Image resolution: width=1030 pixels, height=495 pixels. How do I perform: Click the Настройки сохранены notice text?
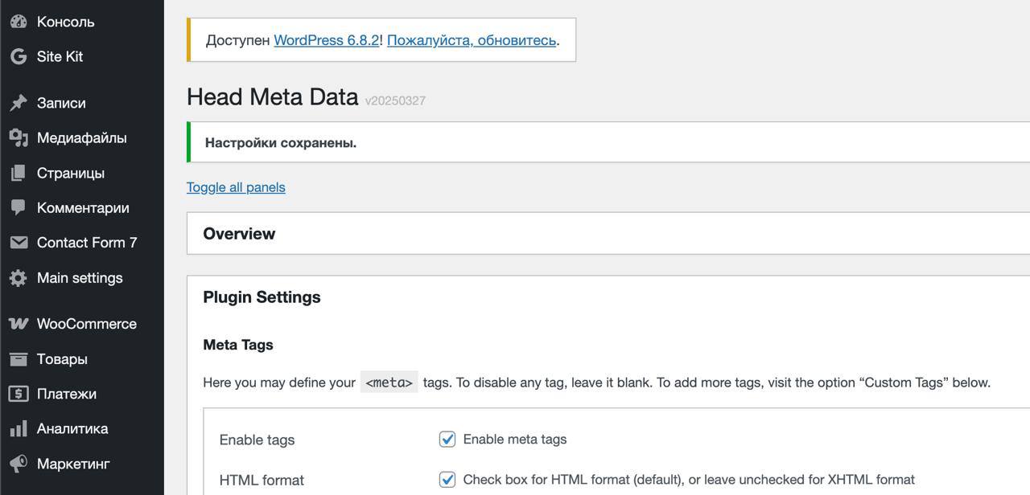(x=281, y=143)
